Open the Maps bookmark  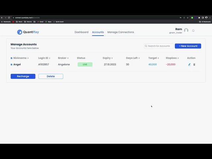coord(48,22)
